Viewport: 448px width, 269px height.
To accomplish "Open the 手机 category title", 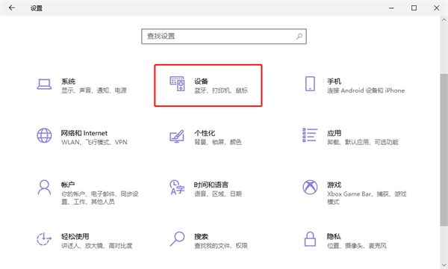I will 334,81.
